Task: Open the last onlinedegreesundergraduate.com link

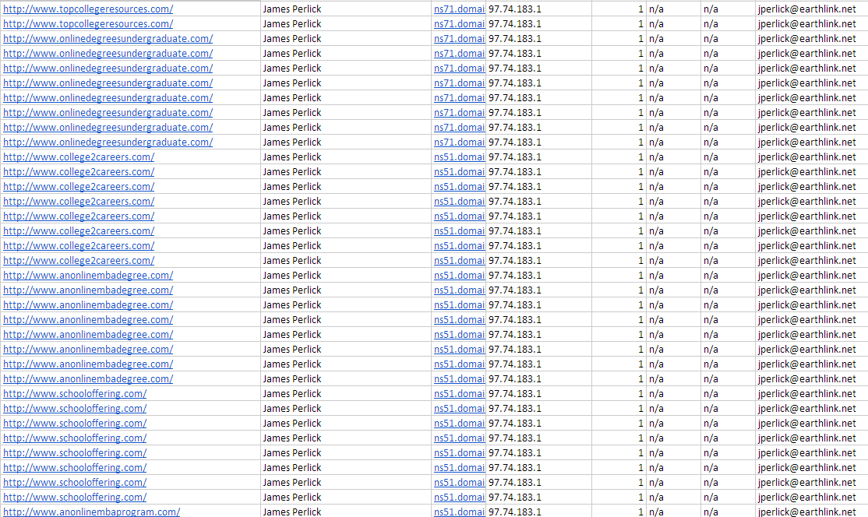Action: point(108,142)
